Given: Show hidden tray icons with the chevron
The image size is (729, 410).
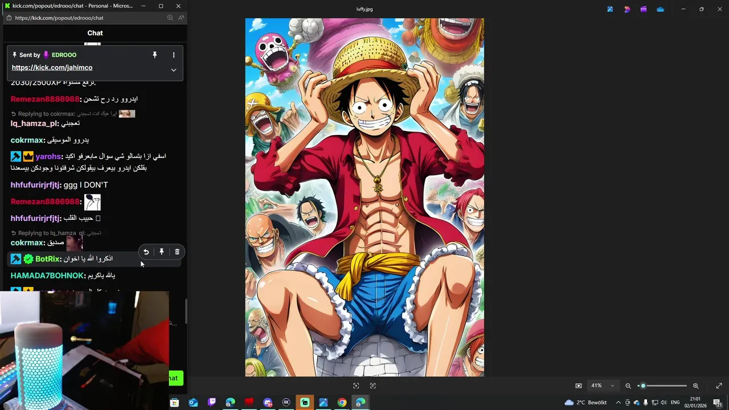Looking at the screenshot, I should click(x=619, y=403).
